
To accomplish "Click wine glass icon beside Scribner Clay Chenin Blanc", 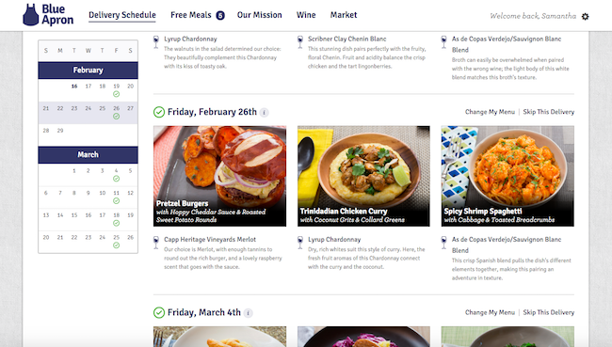I will pos(300,41).
